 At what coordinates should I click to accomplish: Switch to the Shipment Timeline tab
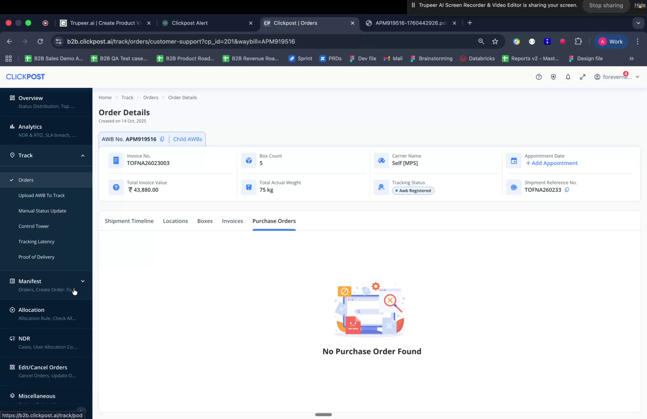pos(129,221)
